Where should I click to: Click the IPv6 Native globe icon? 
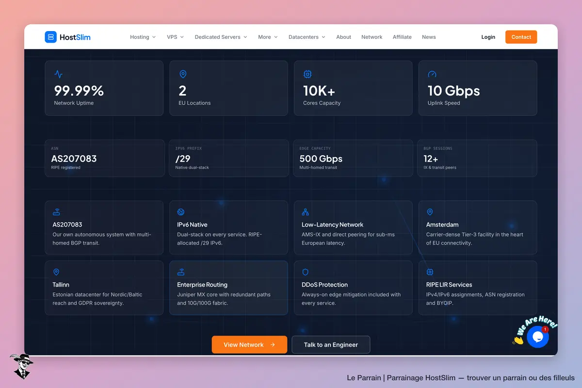(181, 212)
